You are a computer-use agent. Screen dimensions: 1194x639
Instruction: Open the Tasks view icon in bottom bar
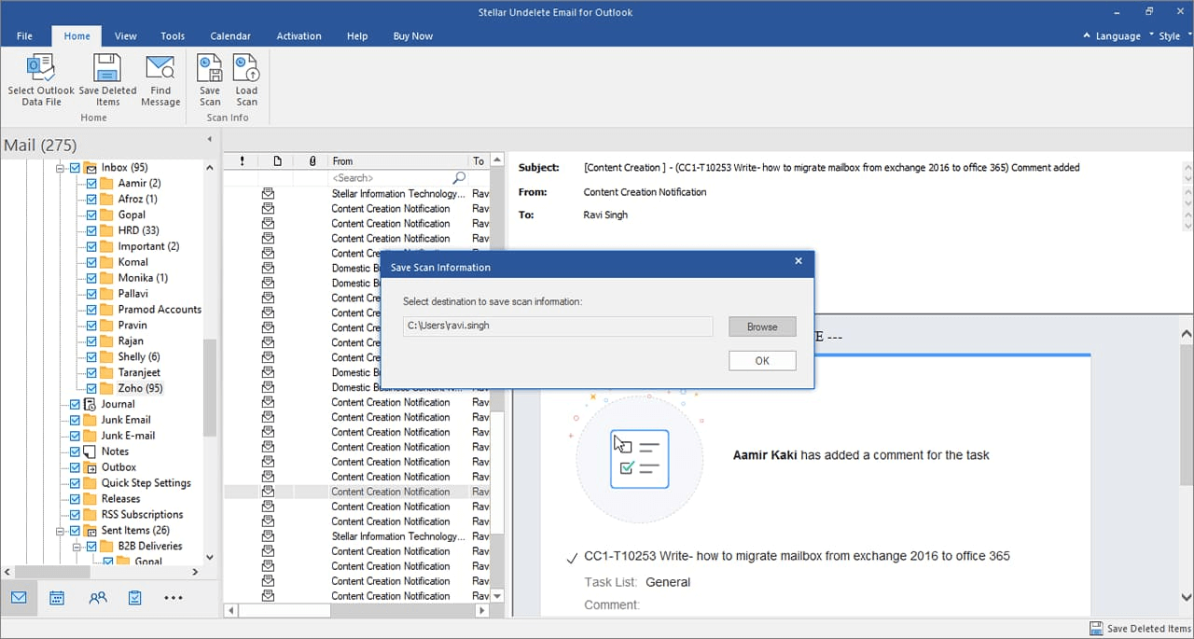(x=135, y=598)
